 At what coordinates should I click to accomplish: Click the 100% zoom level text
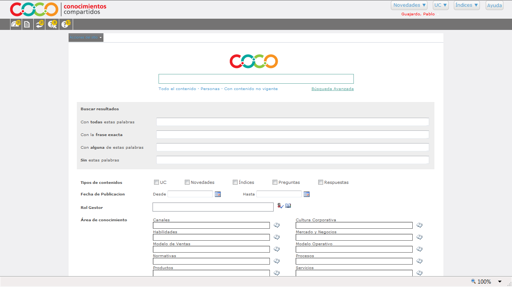click(x=484, y=282)
